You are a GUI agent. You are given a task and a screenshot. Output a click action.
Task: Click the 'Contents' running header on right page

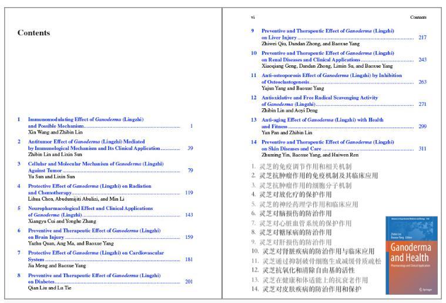click(x=418, y=18)
